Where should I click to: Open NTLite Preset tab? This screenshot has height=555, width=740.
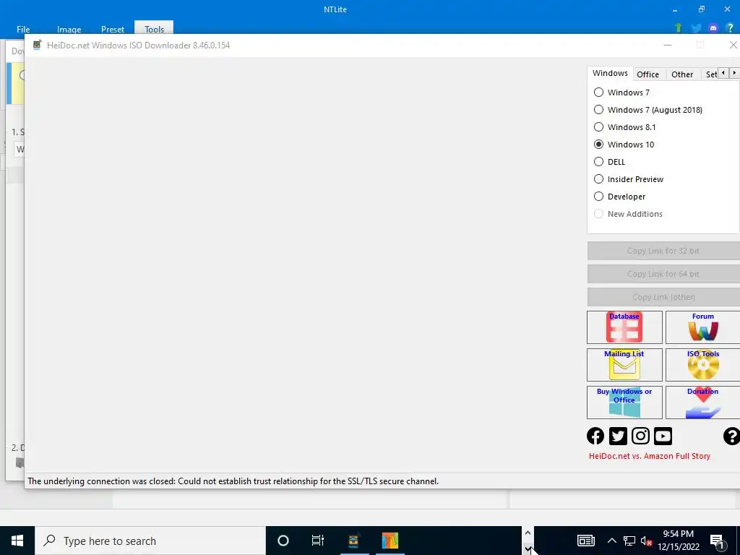[x=113, y=29]
